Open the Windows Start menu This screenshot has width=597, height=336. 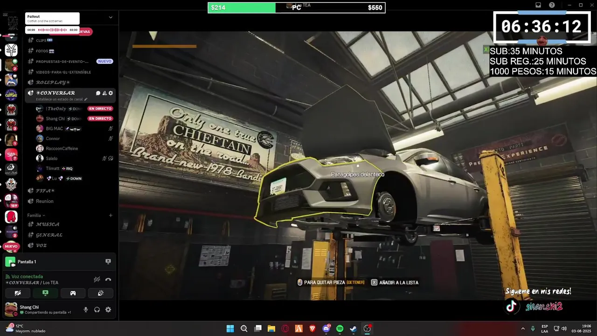click(230, 329)
